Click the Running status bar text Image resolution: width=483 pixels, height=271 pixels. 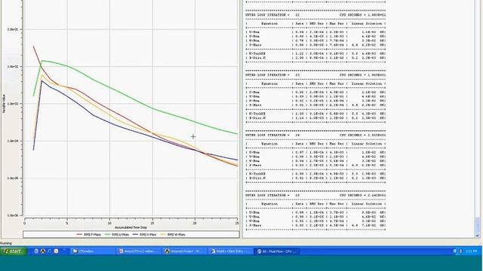pyautogui.click(x=6, y=243)
